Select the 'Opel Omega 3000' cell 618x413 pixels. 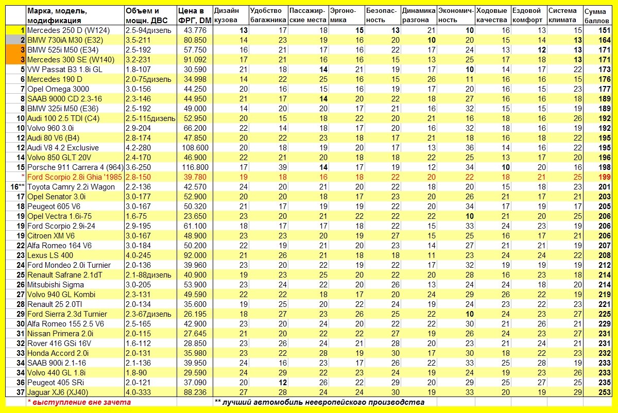click(75, 89)
